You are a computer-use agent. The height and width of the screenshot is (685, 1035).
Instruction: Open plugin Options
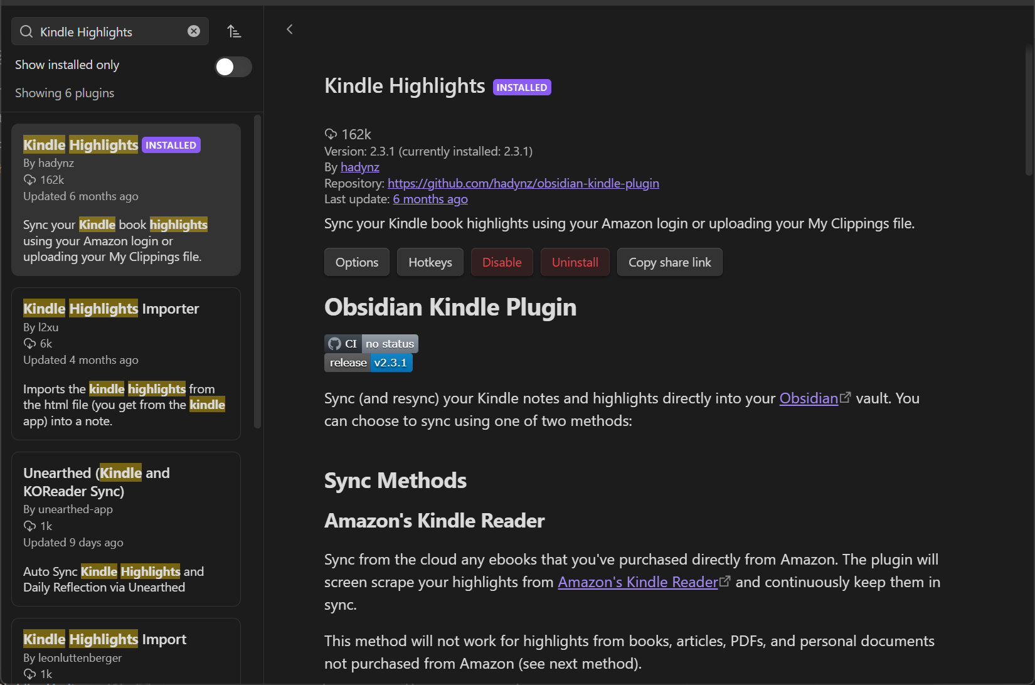[357, 262]
